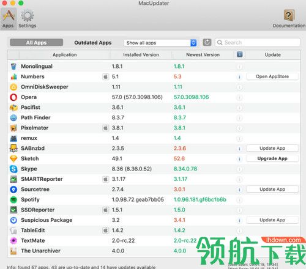
Task: Click Update App for SABnzbd
Action: [272, 149]
